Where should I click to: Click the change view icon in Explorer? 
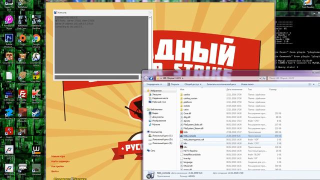[310, 84]
